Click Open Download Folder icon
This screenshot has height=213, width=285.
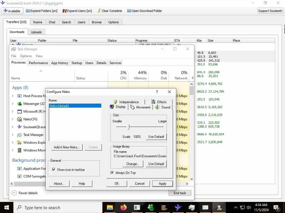(x=129, y=11)
